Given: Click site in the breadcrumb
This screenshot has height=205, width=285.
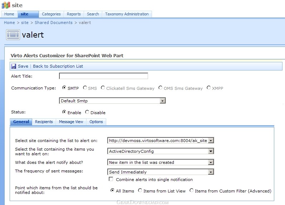Looking at the screenshot, I should click(x=25, y=23).
